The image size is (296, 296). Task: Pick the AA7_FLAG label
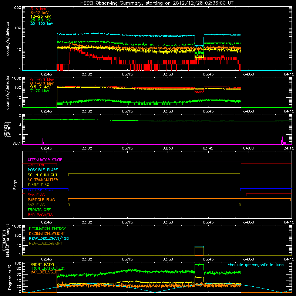pos(36,205)
